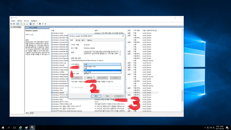Switch to the 확장 view tab at bottom

(x=27, y=113)
